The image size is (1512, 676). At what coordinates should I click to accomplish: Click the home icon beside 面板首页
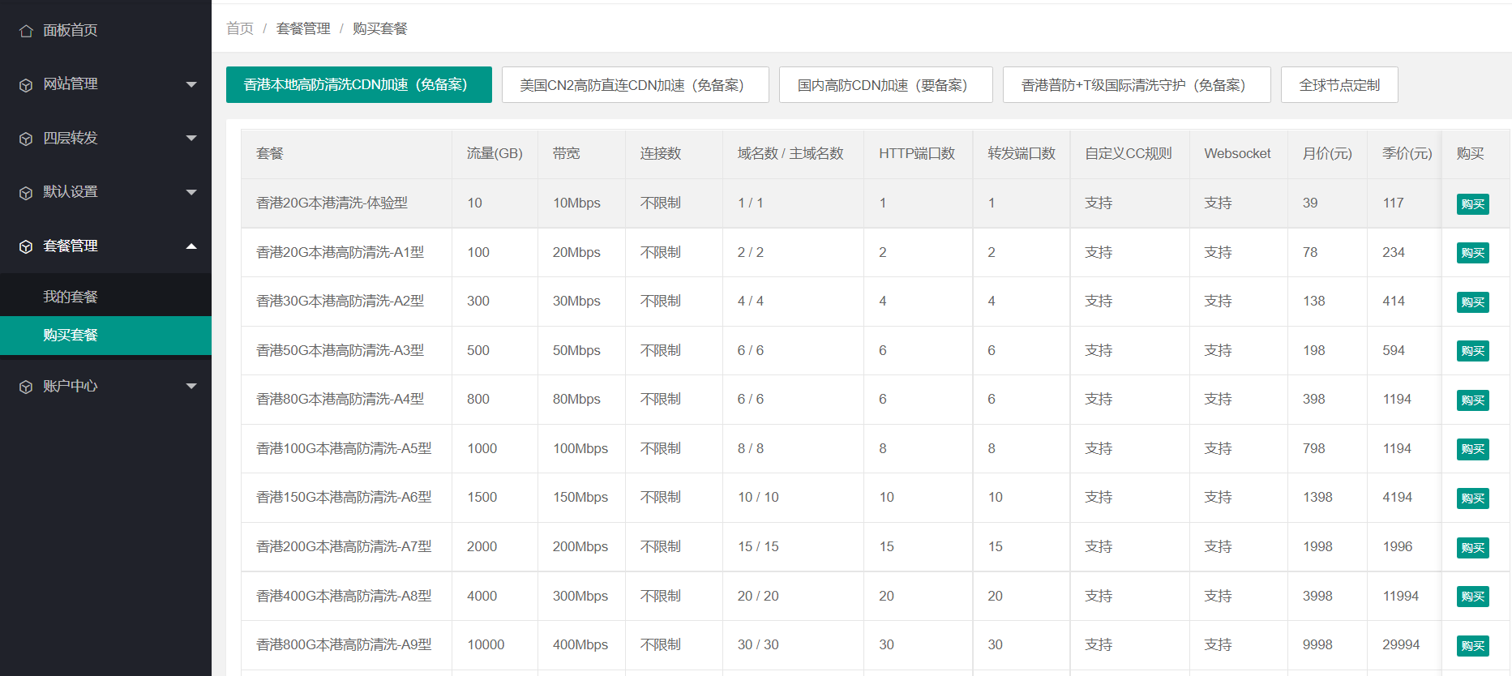click(26, 31)
